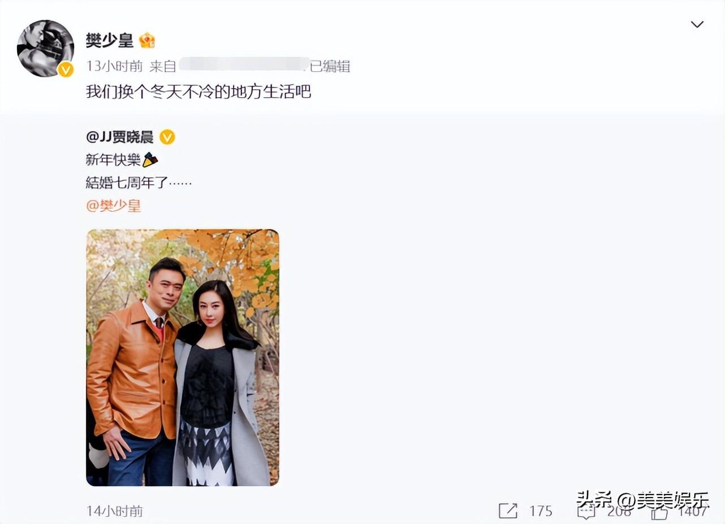
Task: Open 樊少皇's profile avatar picture
Action: pos(45,48)
